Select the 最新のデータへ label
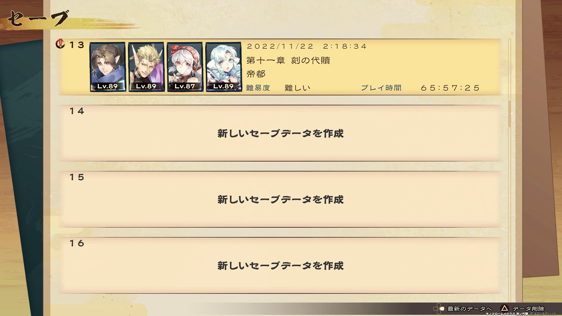Image resolution: width=562 pixels, height=316 pixels. click(x=470, y=309)
